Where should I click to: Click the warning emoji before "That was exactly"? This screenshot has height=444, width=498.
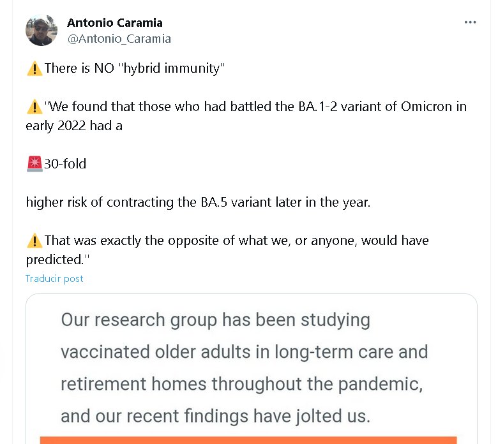(34, 241)
